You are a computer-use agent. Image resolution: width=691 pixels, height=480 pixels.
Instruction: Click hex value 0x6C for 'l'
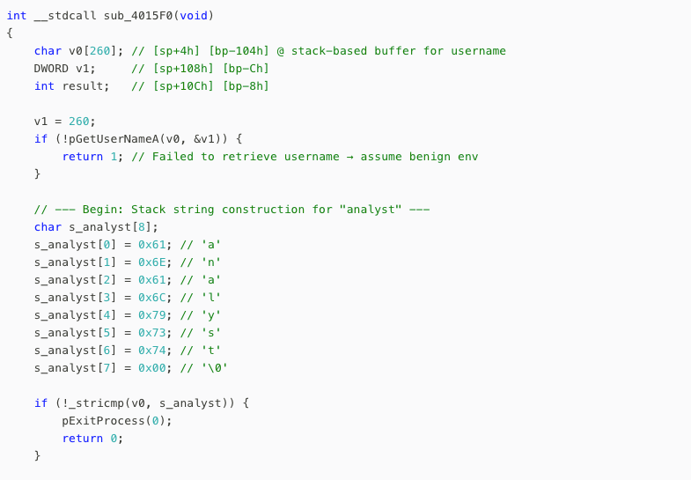(152, 298)
